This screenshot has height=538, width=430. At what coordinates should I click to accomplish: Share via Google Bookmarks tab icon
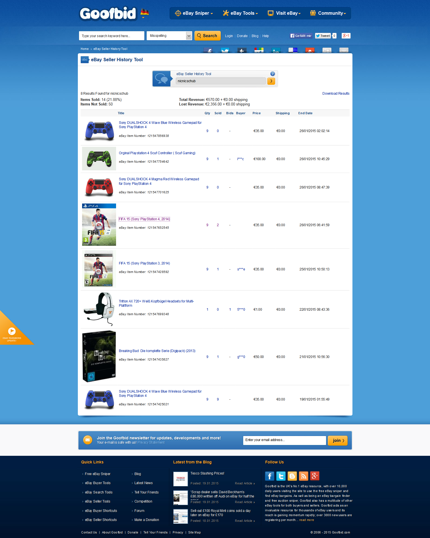(x=259, y=50)
